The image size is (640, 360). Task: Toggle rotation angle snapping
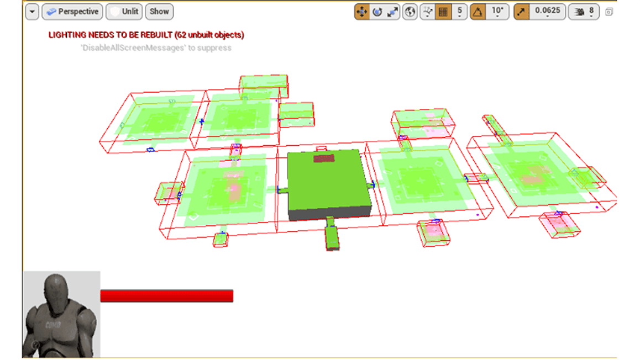point(479,11)
